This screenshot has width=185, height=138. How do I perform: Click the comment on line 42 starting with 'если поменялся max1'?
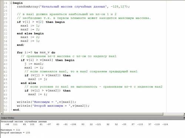[81, 72]
